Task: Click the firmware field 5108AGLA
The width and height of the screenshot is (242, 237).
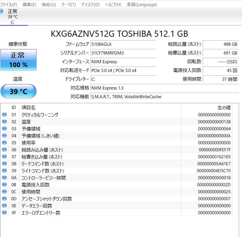Action: click(123, 44)
